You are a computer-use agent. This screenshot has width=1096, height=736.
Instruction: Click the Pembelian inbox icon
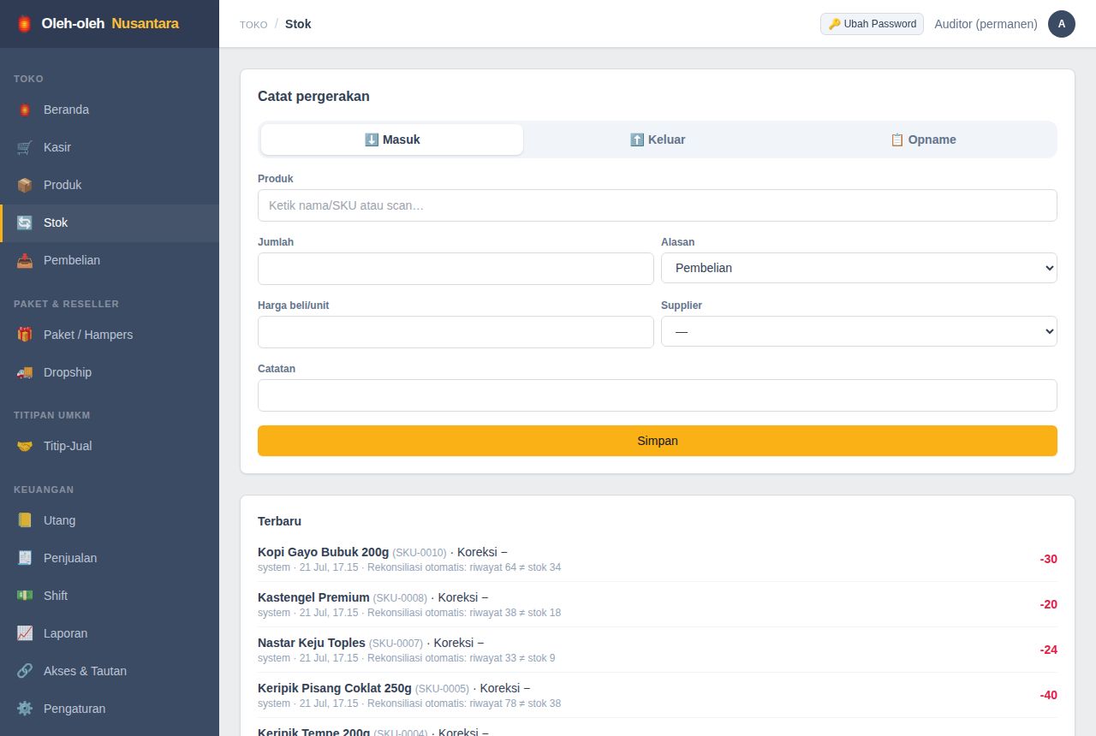tap(25, 260)
